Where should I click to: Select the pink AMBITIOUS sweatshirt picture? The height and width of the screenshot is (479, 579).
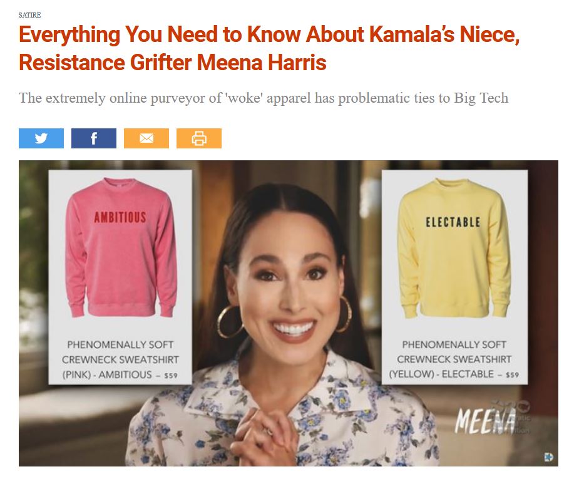pyautogui.click(x=121, y=248)
